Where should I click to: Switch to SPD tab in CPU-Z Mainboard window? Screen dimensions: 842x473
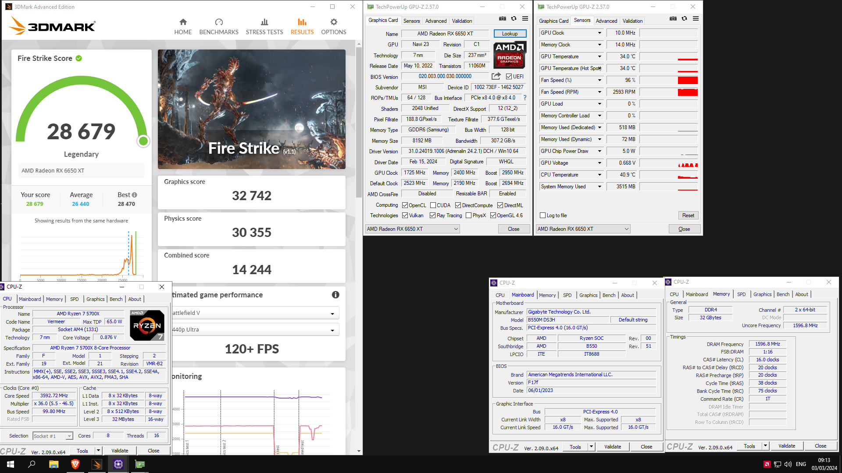[567, 295]
